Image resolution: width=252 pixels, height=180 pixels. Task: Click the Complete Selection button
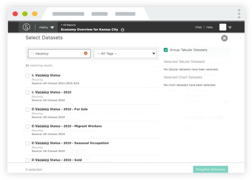[210, 169]
